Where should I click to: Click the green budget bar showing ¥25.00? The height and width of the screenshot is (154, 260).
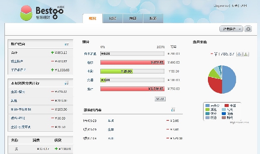(x=117, y=71)
